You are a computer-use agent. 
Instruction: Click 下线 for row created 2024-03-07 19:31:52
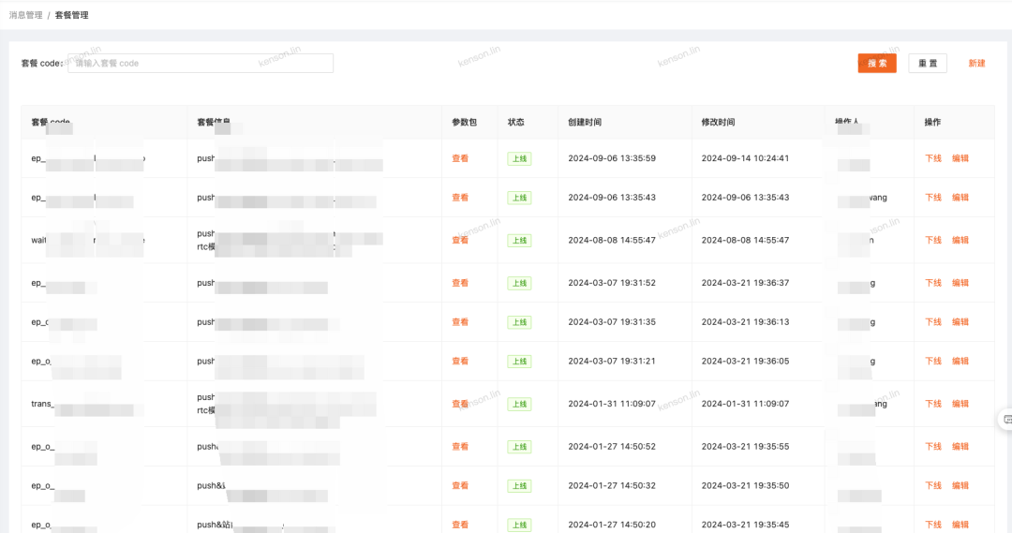(x=933, y=283)
